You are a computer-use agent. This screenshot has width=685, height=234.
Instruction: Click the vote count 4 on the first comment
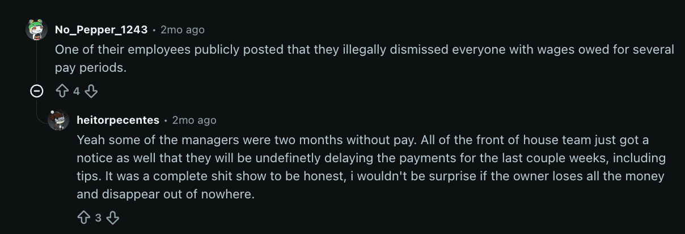point(77,91)
